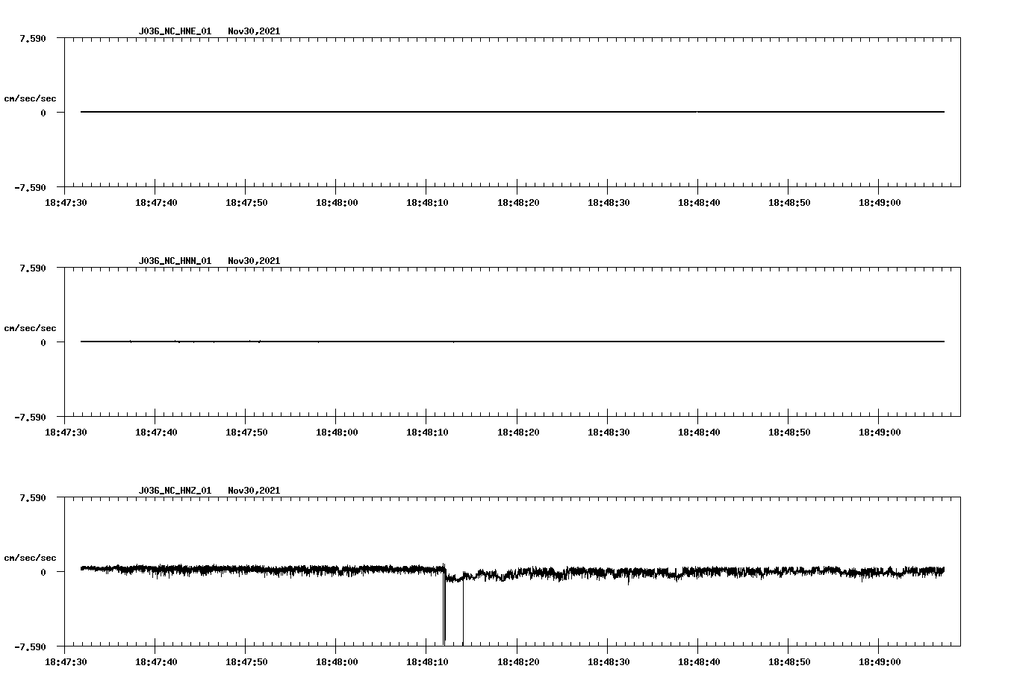
Task: Select the 18:48:50 time label under the HNN plot
Action: (x=789, y=432)
